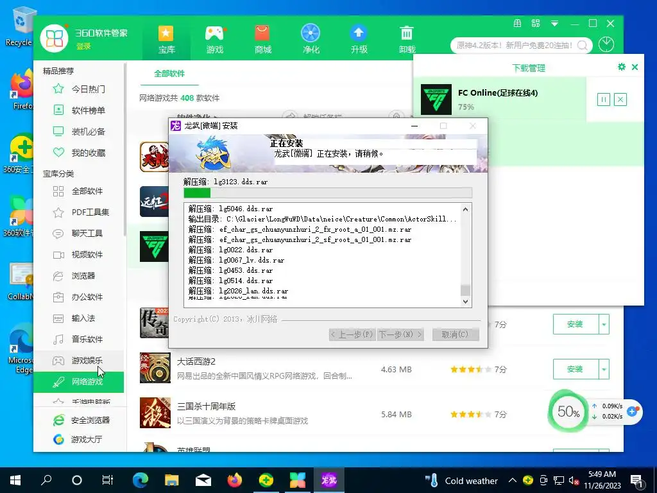Expand install dropdown in 传奇 row
The height and width of the screenshot is (493, 657).
coord(604,324)
